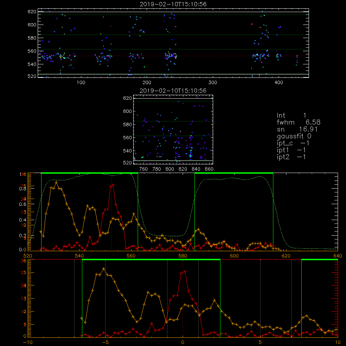Click y-axis label 560 in middle panel
The height and width of the screenshot is (346, 346).
[x=127, y=138]
